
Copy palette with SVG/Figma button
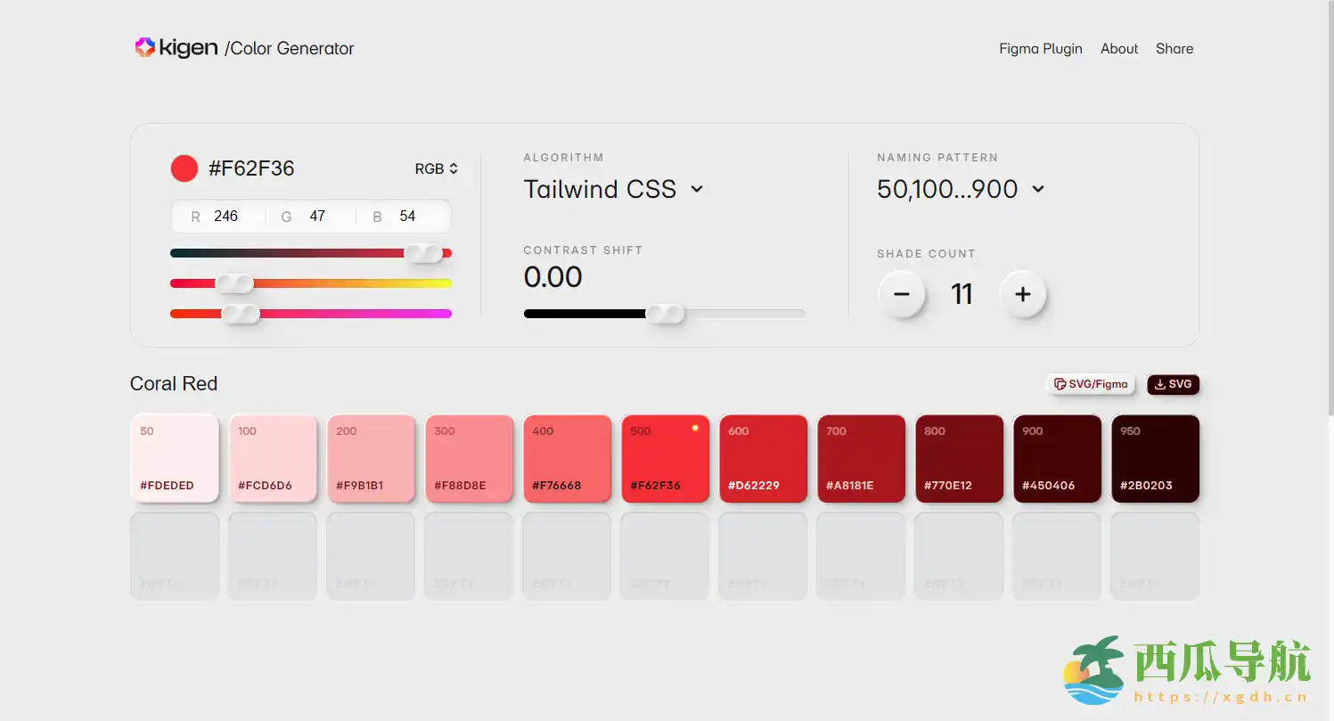click(1091, 384)
